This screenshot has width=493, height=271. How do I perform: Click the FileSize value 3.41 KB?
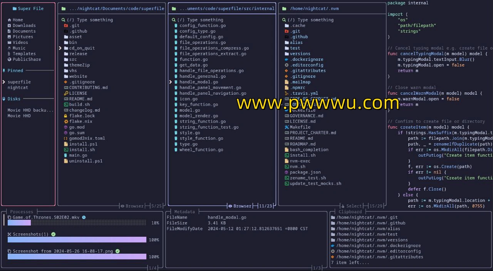[x=217, y=223]
